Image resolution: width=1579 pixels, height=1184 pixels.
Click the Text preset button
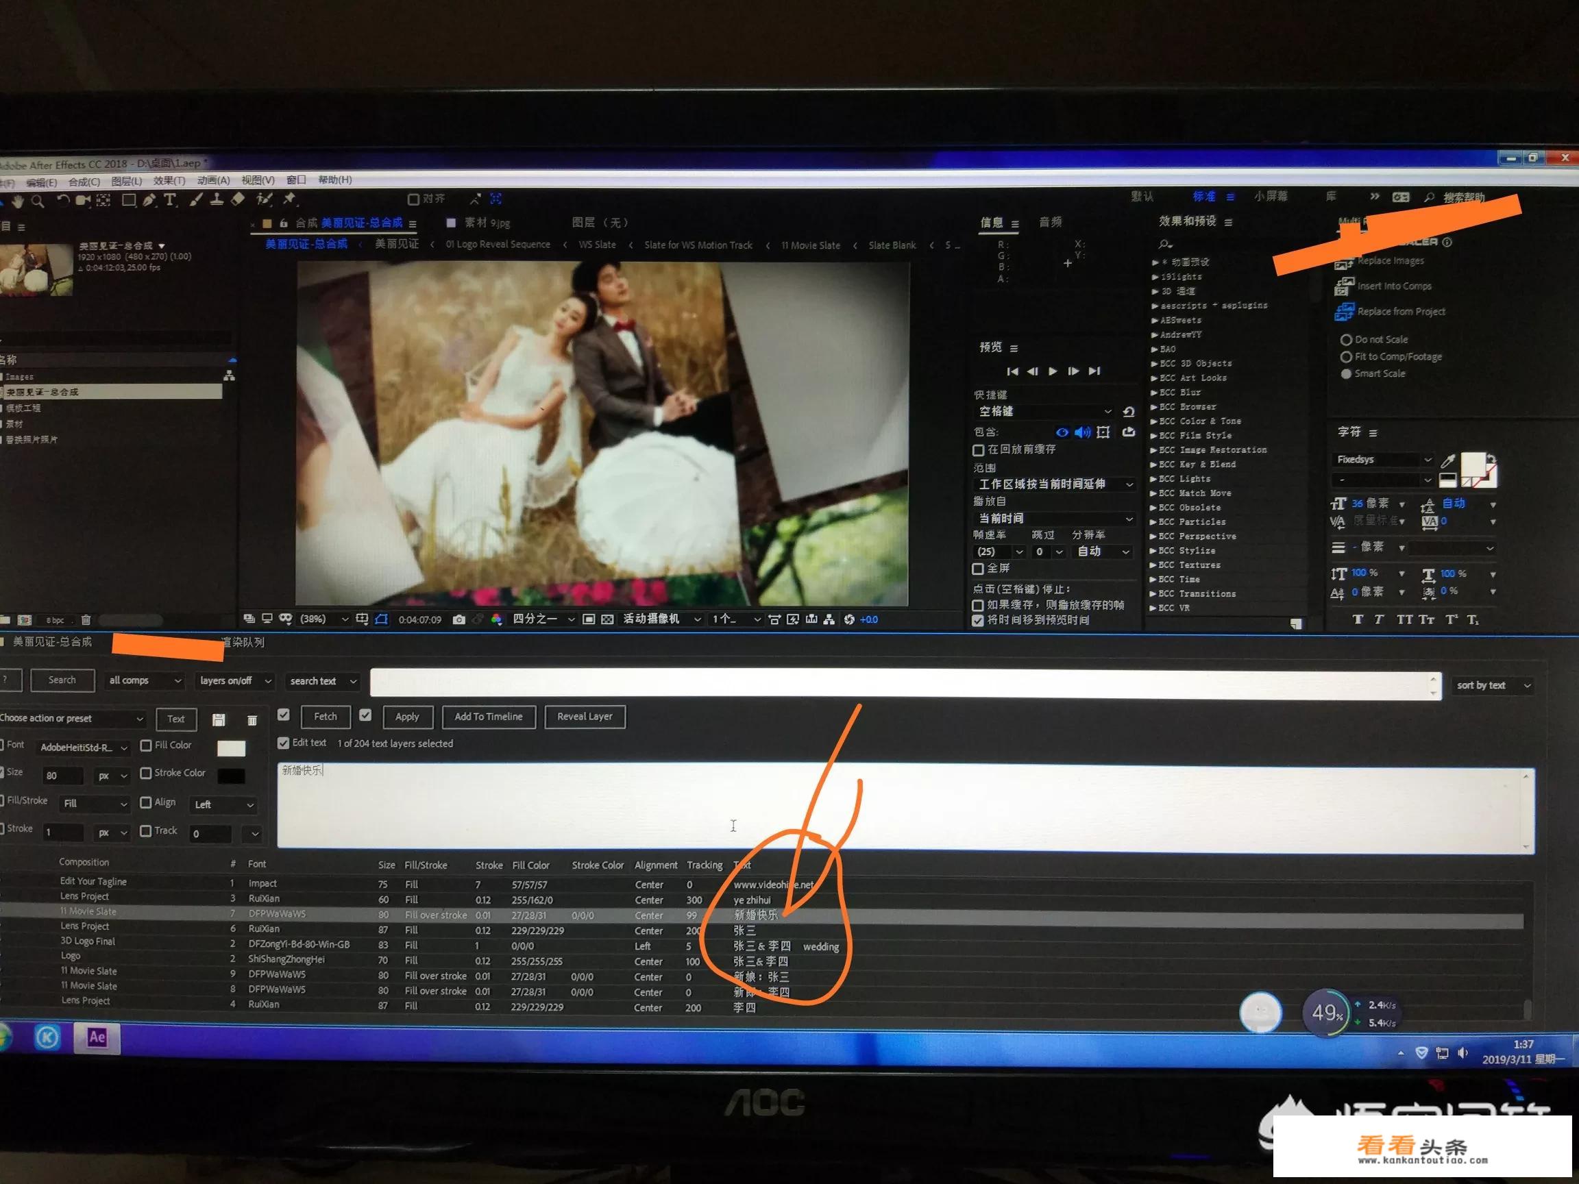click(176, 719)
